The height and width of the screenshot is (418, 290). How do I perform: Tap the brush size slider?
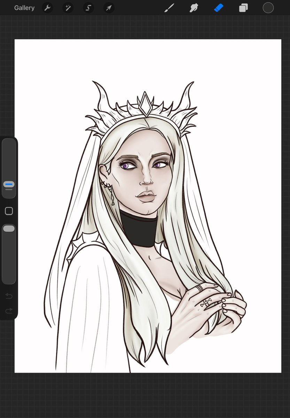tap(9, 168)
